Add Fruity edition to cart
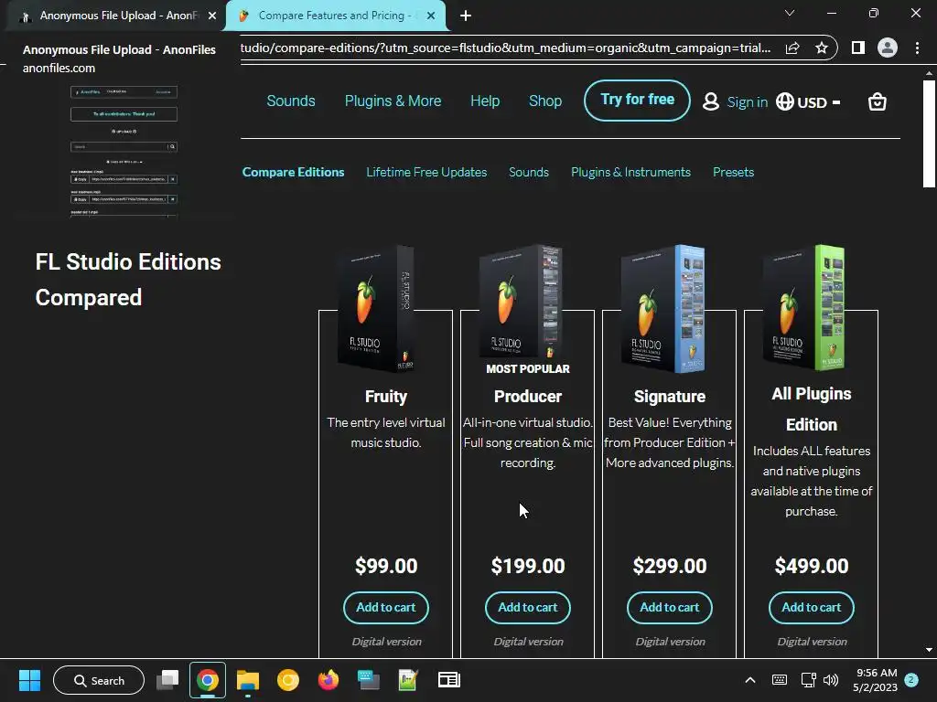Screen dimensions: 937x702 (x=386, y=608)
